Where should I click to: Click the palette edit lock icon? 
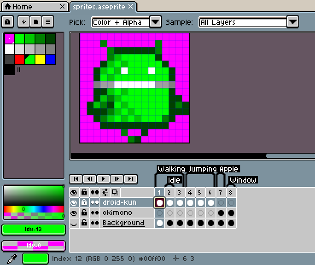(x=8, y=21)
